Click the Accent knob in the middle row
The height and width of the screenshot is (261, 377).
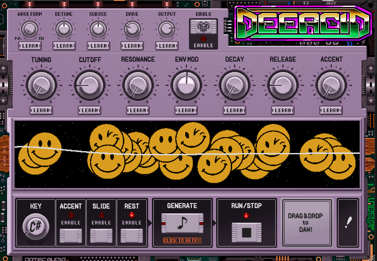(x=331, y=85)
